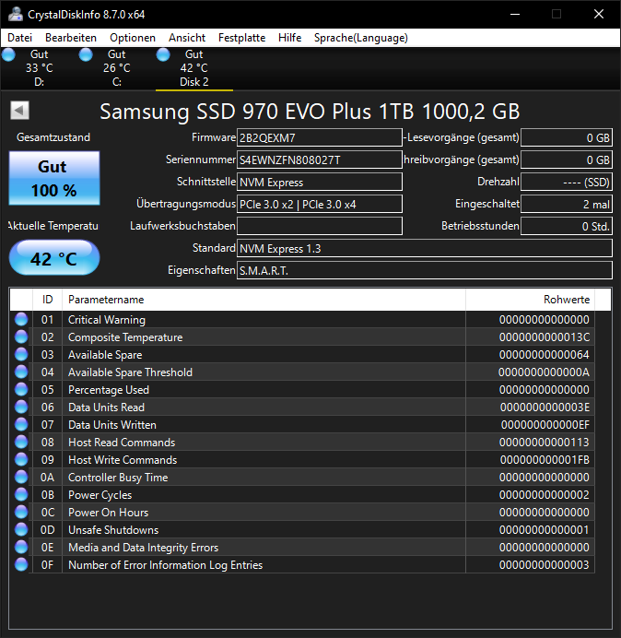
Task: Click the CrystalDiskInfo app icon in title bar
Action: 16,14
